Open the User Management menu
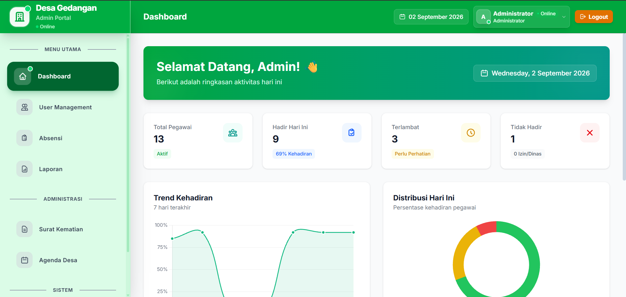 (63, 107)
